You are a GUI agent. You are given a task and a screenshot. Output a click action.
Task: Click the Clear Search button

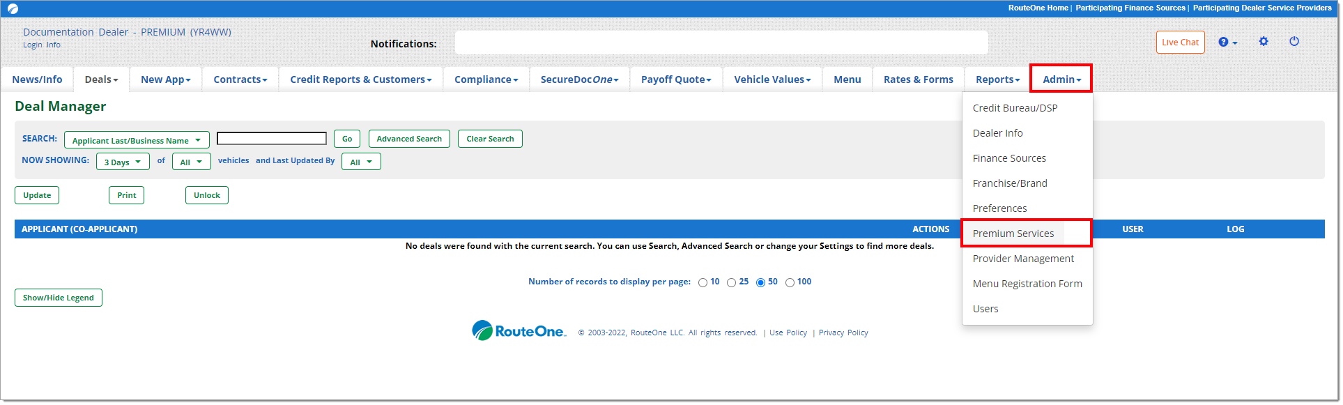(x=490, y=139)
